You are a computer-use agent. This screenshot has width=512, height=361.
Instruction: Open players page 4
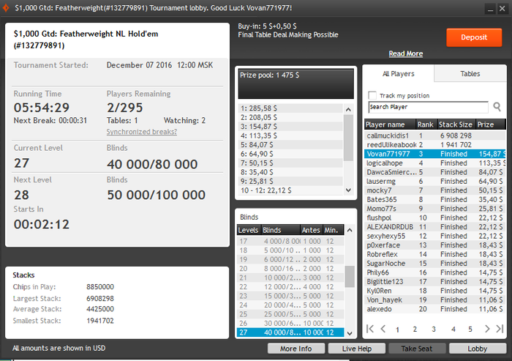coord(453,330)
